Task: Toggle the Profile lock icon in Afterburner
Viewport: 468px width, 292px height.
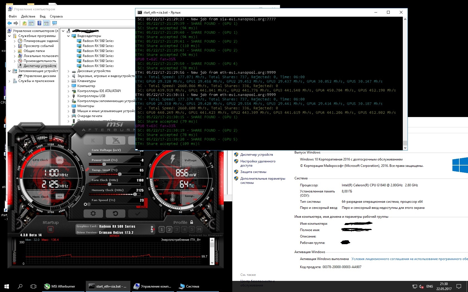Action: pyautogui.click(x=192, y=222)
